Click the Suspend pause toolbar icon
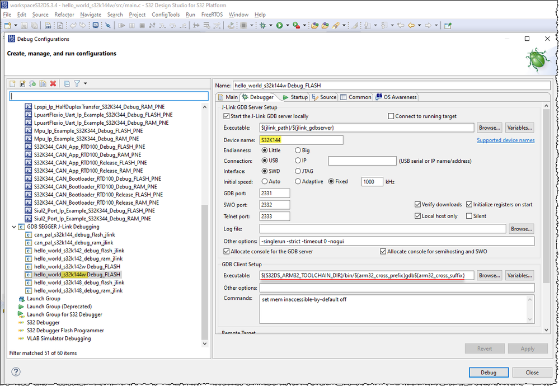 (x=132, y=25)
